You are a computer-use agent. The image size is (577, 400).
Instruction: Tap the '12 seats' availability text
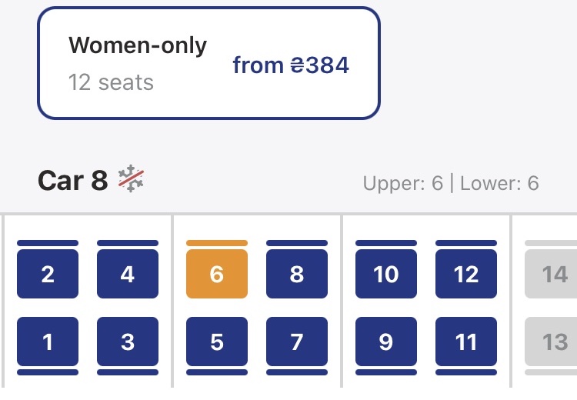[x=111, y=82]
